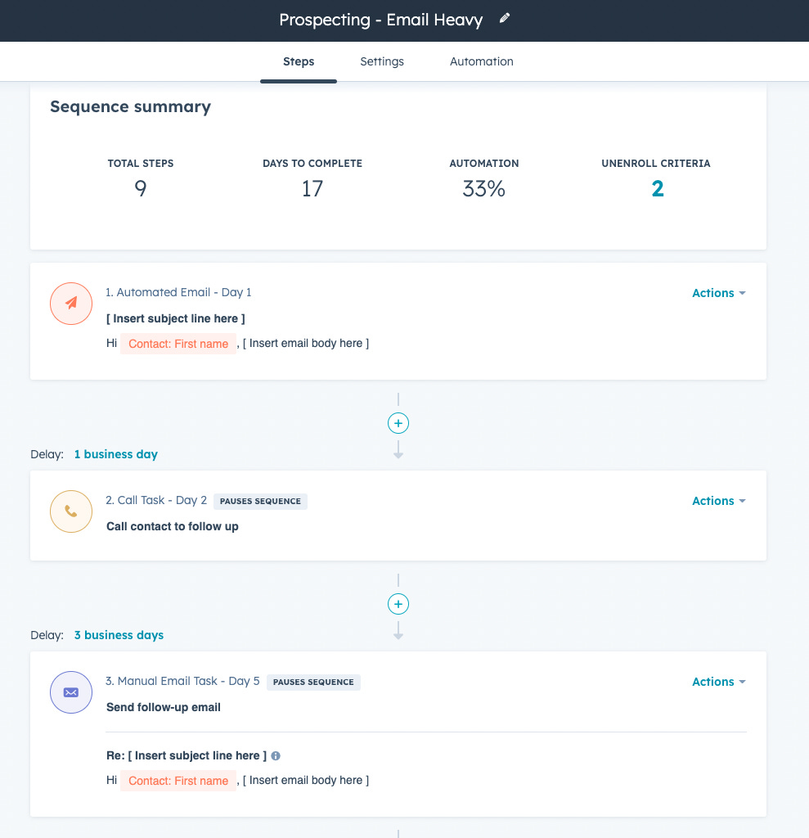The width and height of the screenshot is (809, 838).
Task: Edit the 3 business days delay
Action: 119,634
